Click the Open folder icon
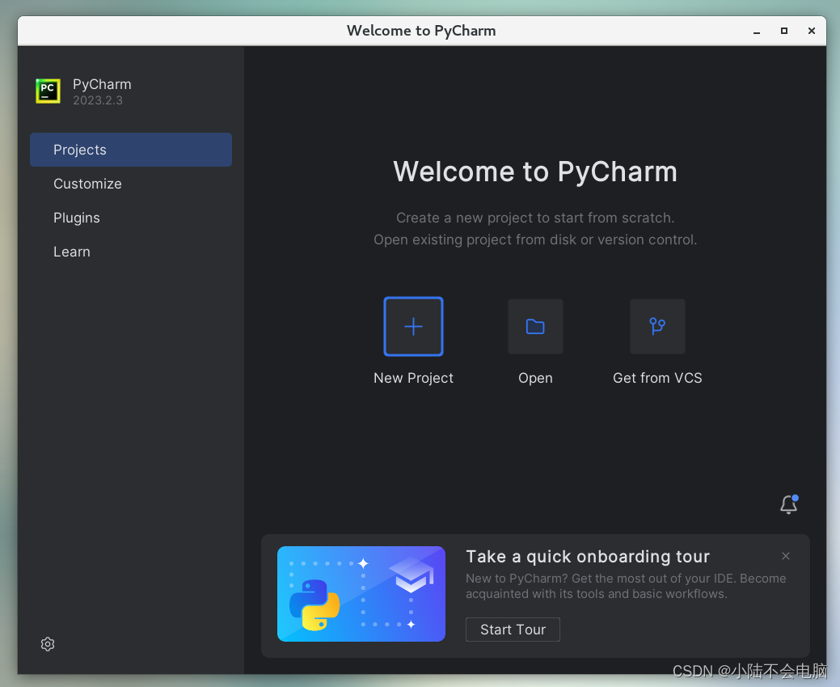The image size is (840, 687). [x=535, y=326]
